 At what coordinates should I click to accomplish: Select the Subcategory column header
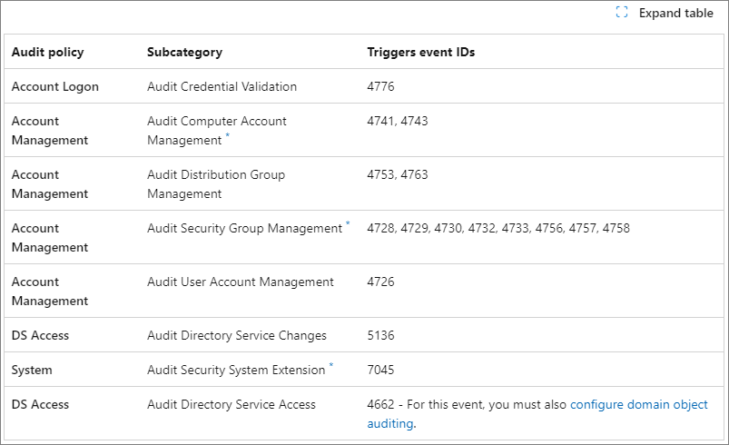coord(184,52)
